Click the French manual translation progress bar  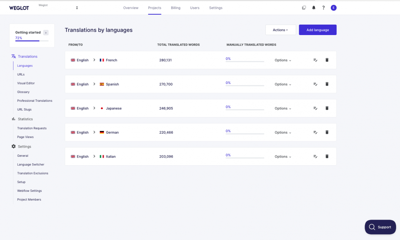coord(245,62)
